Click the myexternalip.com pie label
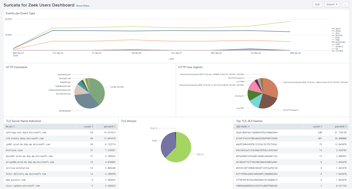The width and height of the screenshot is (352, 189). point(63,86)
